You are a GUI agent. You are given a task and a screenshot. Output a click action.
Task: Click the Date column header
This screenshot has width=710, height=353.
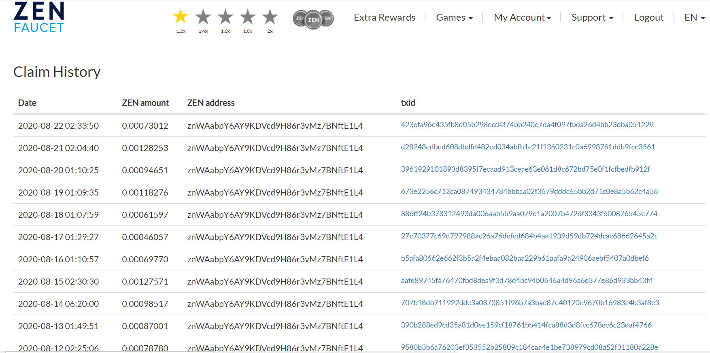pyautogui.click(x=27, y=103)
